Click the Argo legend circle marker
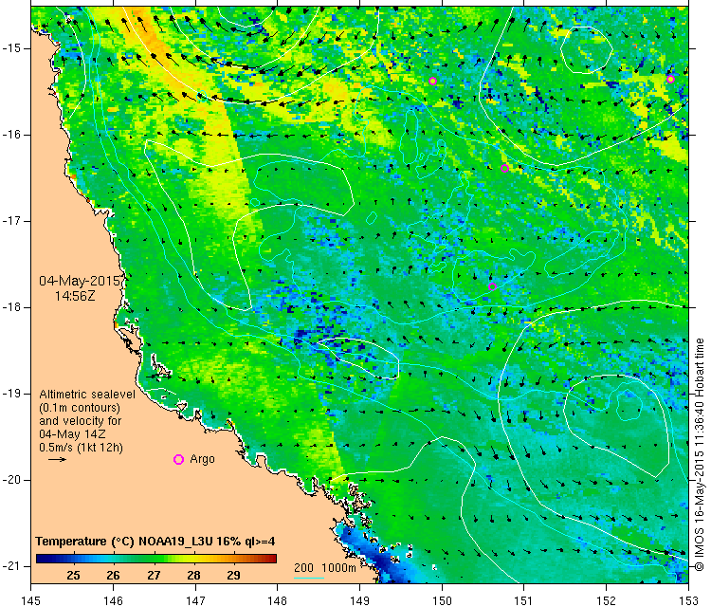 178,460
